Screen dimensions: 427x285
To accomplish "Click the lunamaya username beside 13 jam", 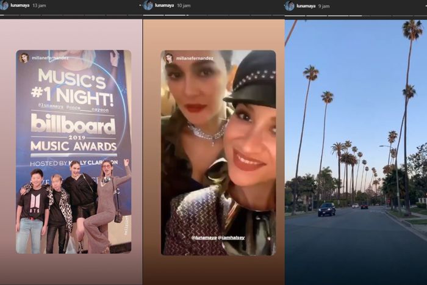I will pos(20,5).
